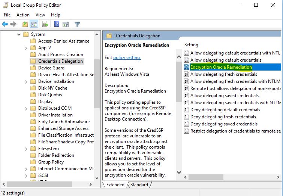Expand the Distributed COM node
This screenshot has height=196, width=283.
pos(26,108)
